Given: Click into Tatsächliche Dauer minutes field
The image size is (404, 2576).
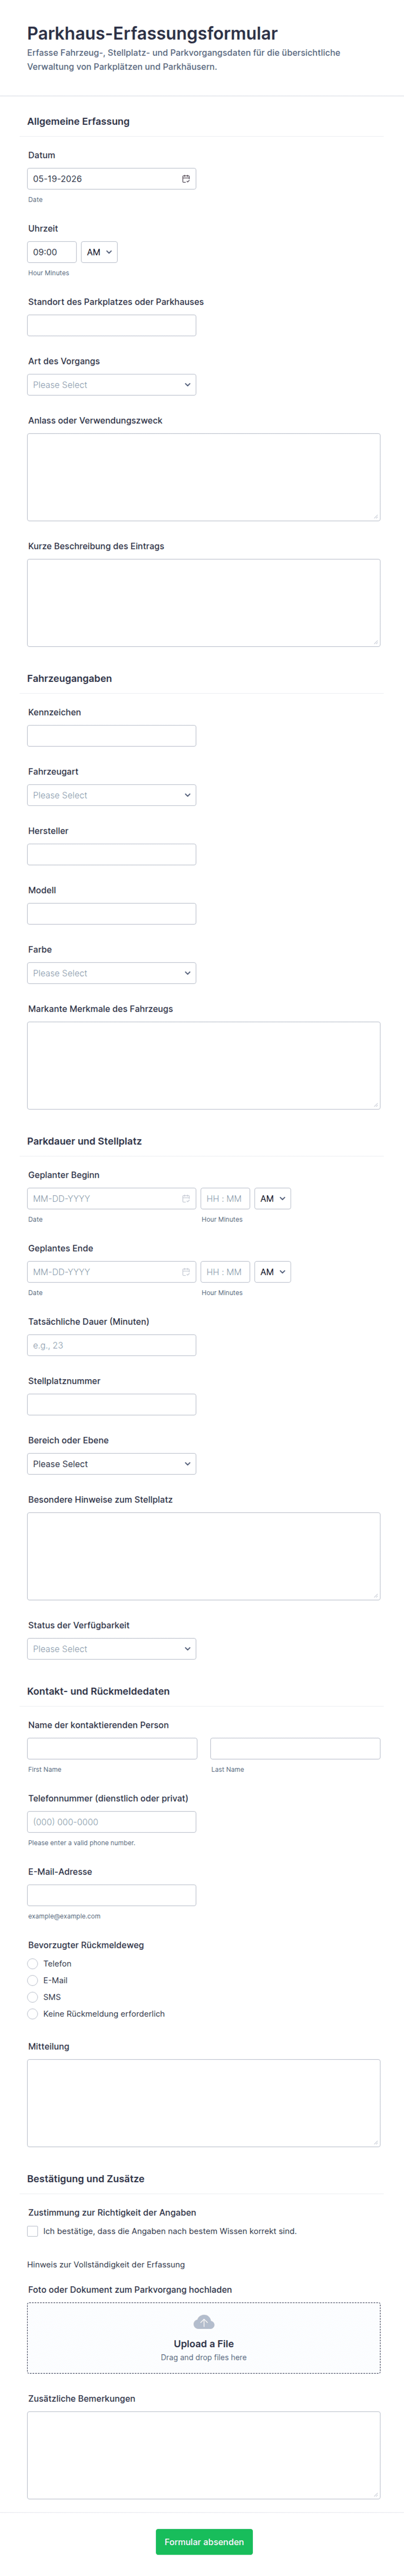Looking at the screenshot, I should 112,1345.
